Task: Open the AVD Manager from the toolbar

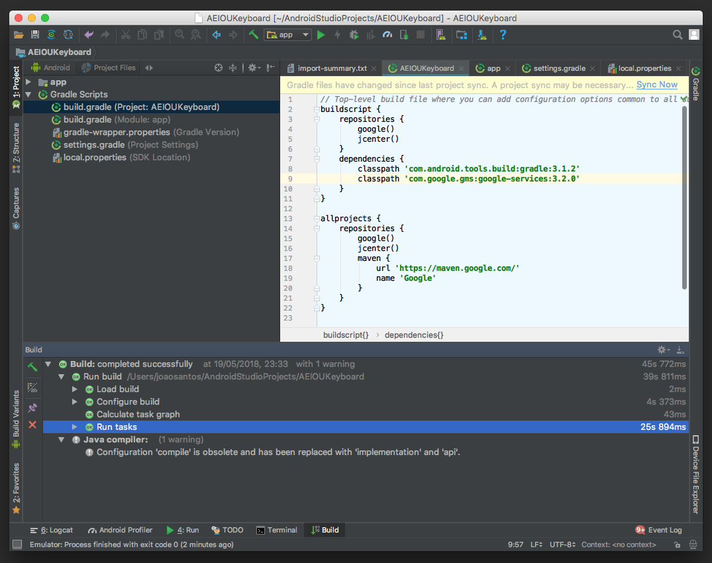Action: click(441, 35)
